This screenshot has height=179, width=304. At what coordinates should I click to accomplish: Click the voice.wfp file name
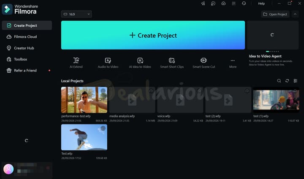point(164,116)
